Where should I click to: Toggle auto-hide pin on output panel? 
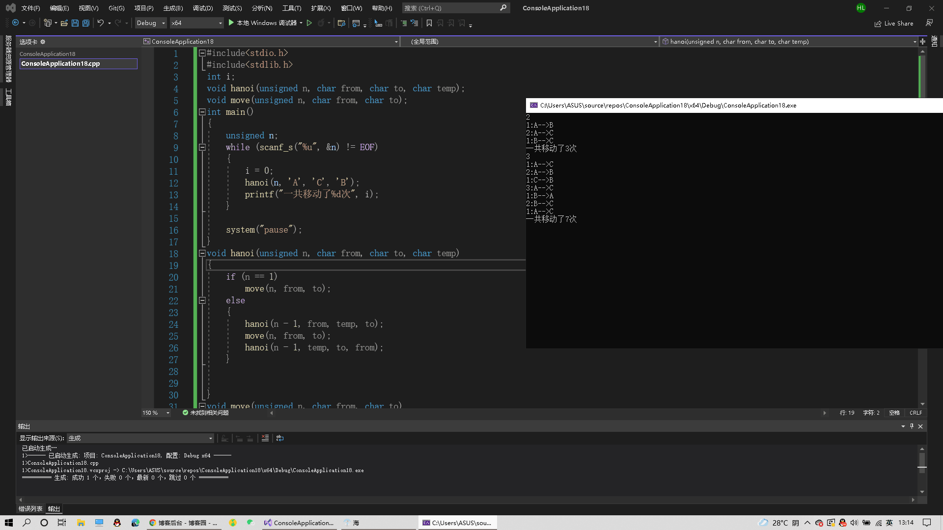click(x=912, y=426)
